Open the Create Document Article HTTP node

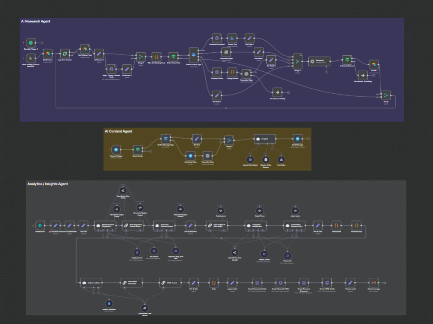[x=257, y=283]
